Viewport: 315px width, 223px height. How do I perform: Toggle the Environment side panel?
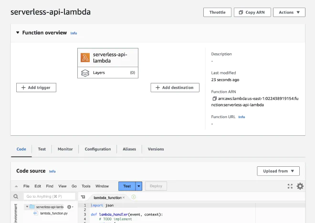16,213
